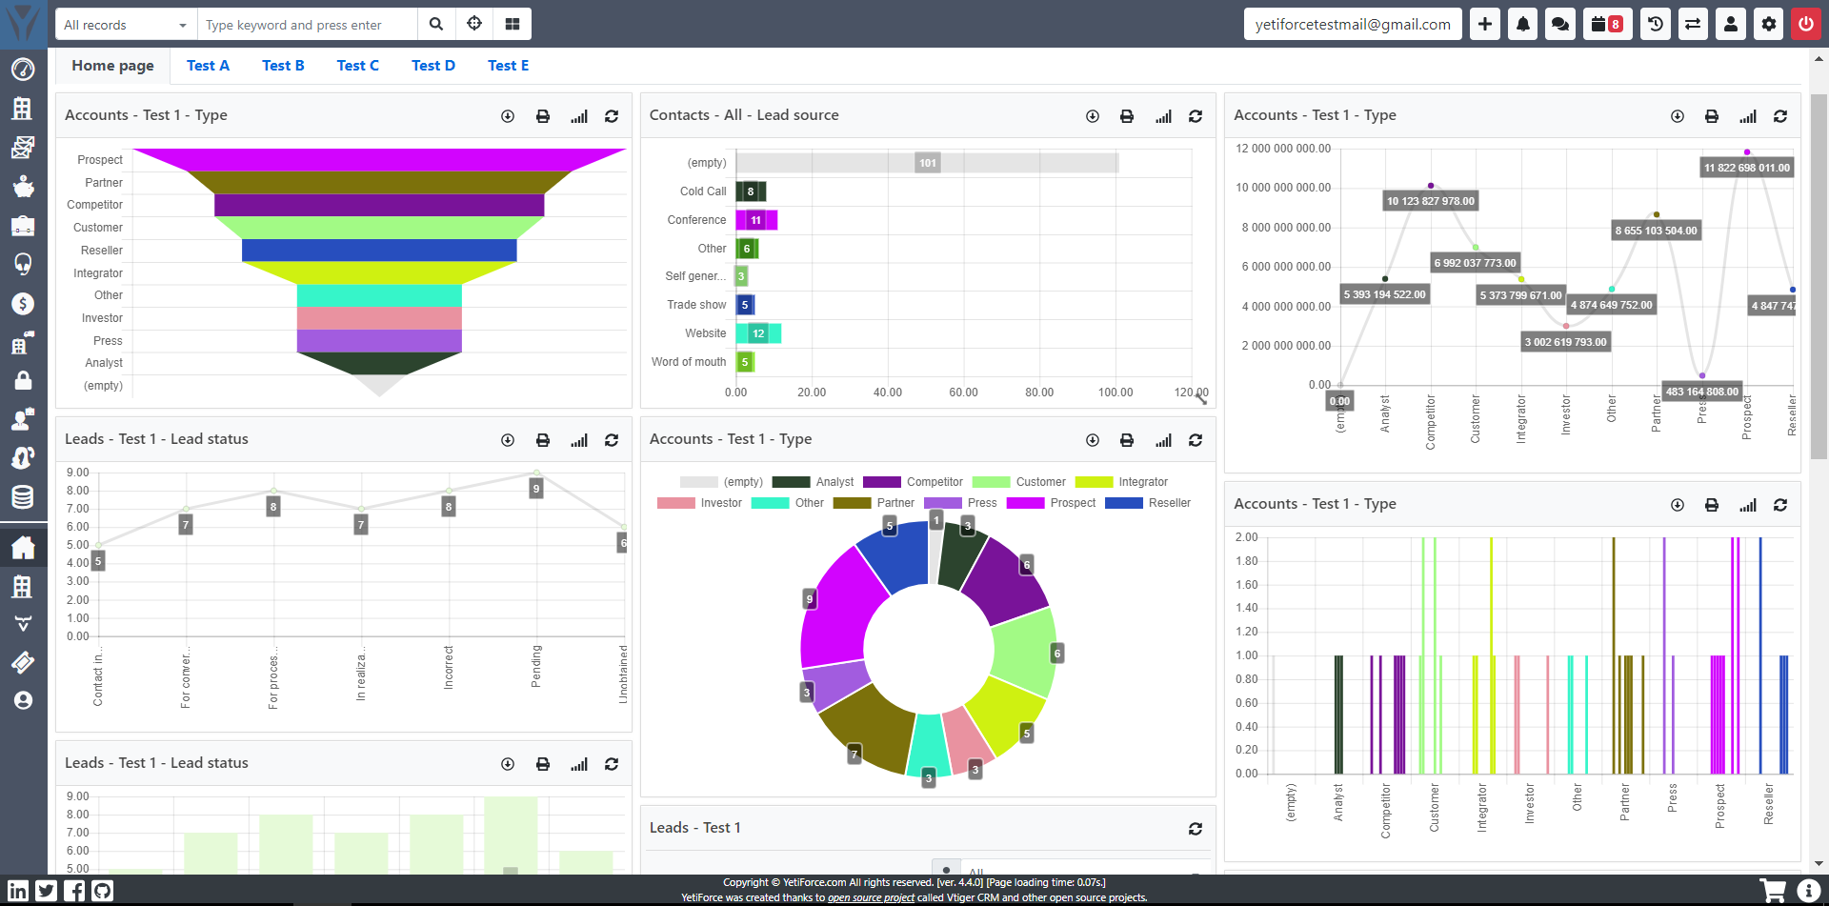Viewport: 1829px width, 906px height.
Task: Open the grid view icon beside search
Action: point(513,25)
